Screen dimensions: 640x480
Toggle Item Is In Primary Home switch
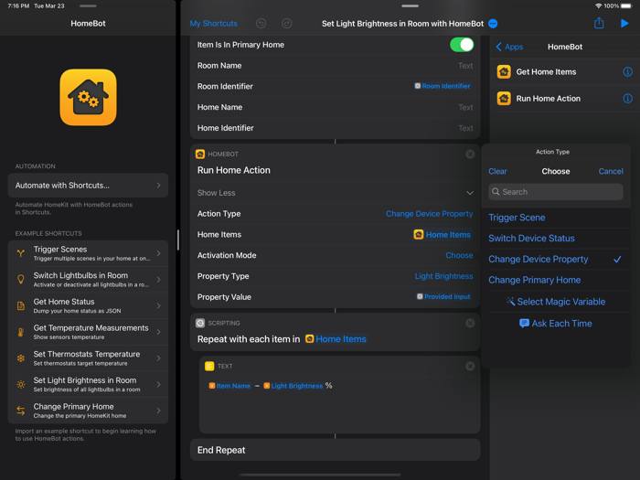click(x=461, y=45)
